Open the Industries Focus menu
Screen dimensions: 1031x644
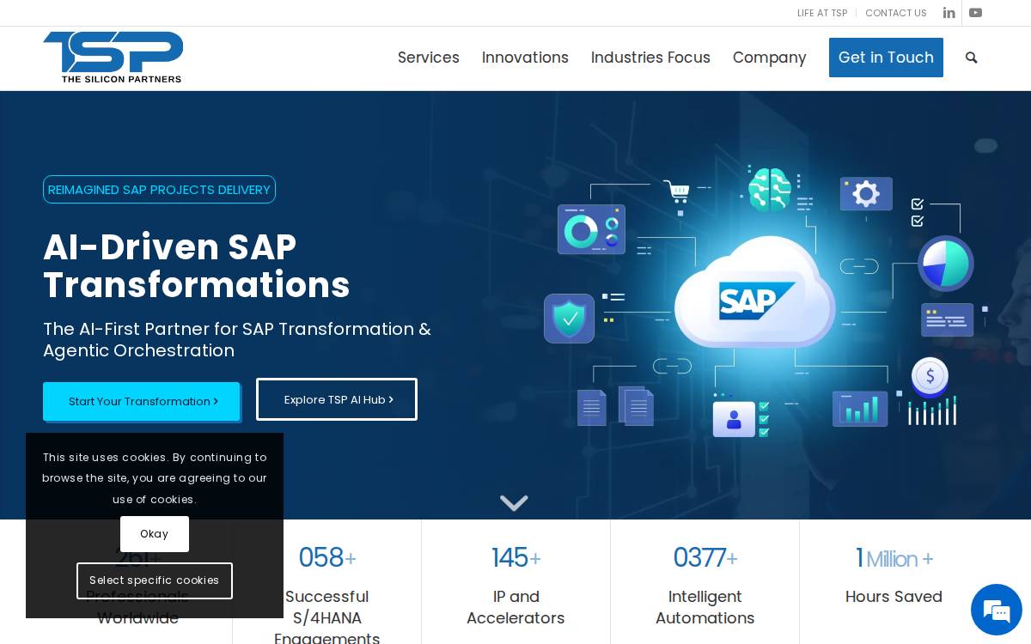tap(650, 58)
